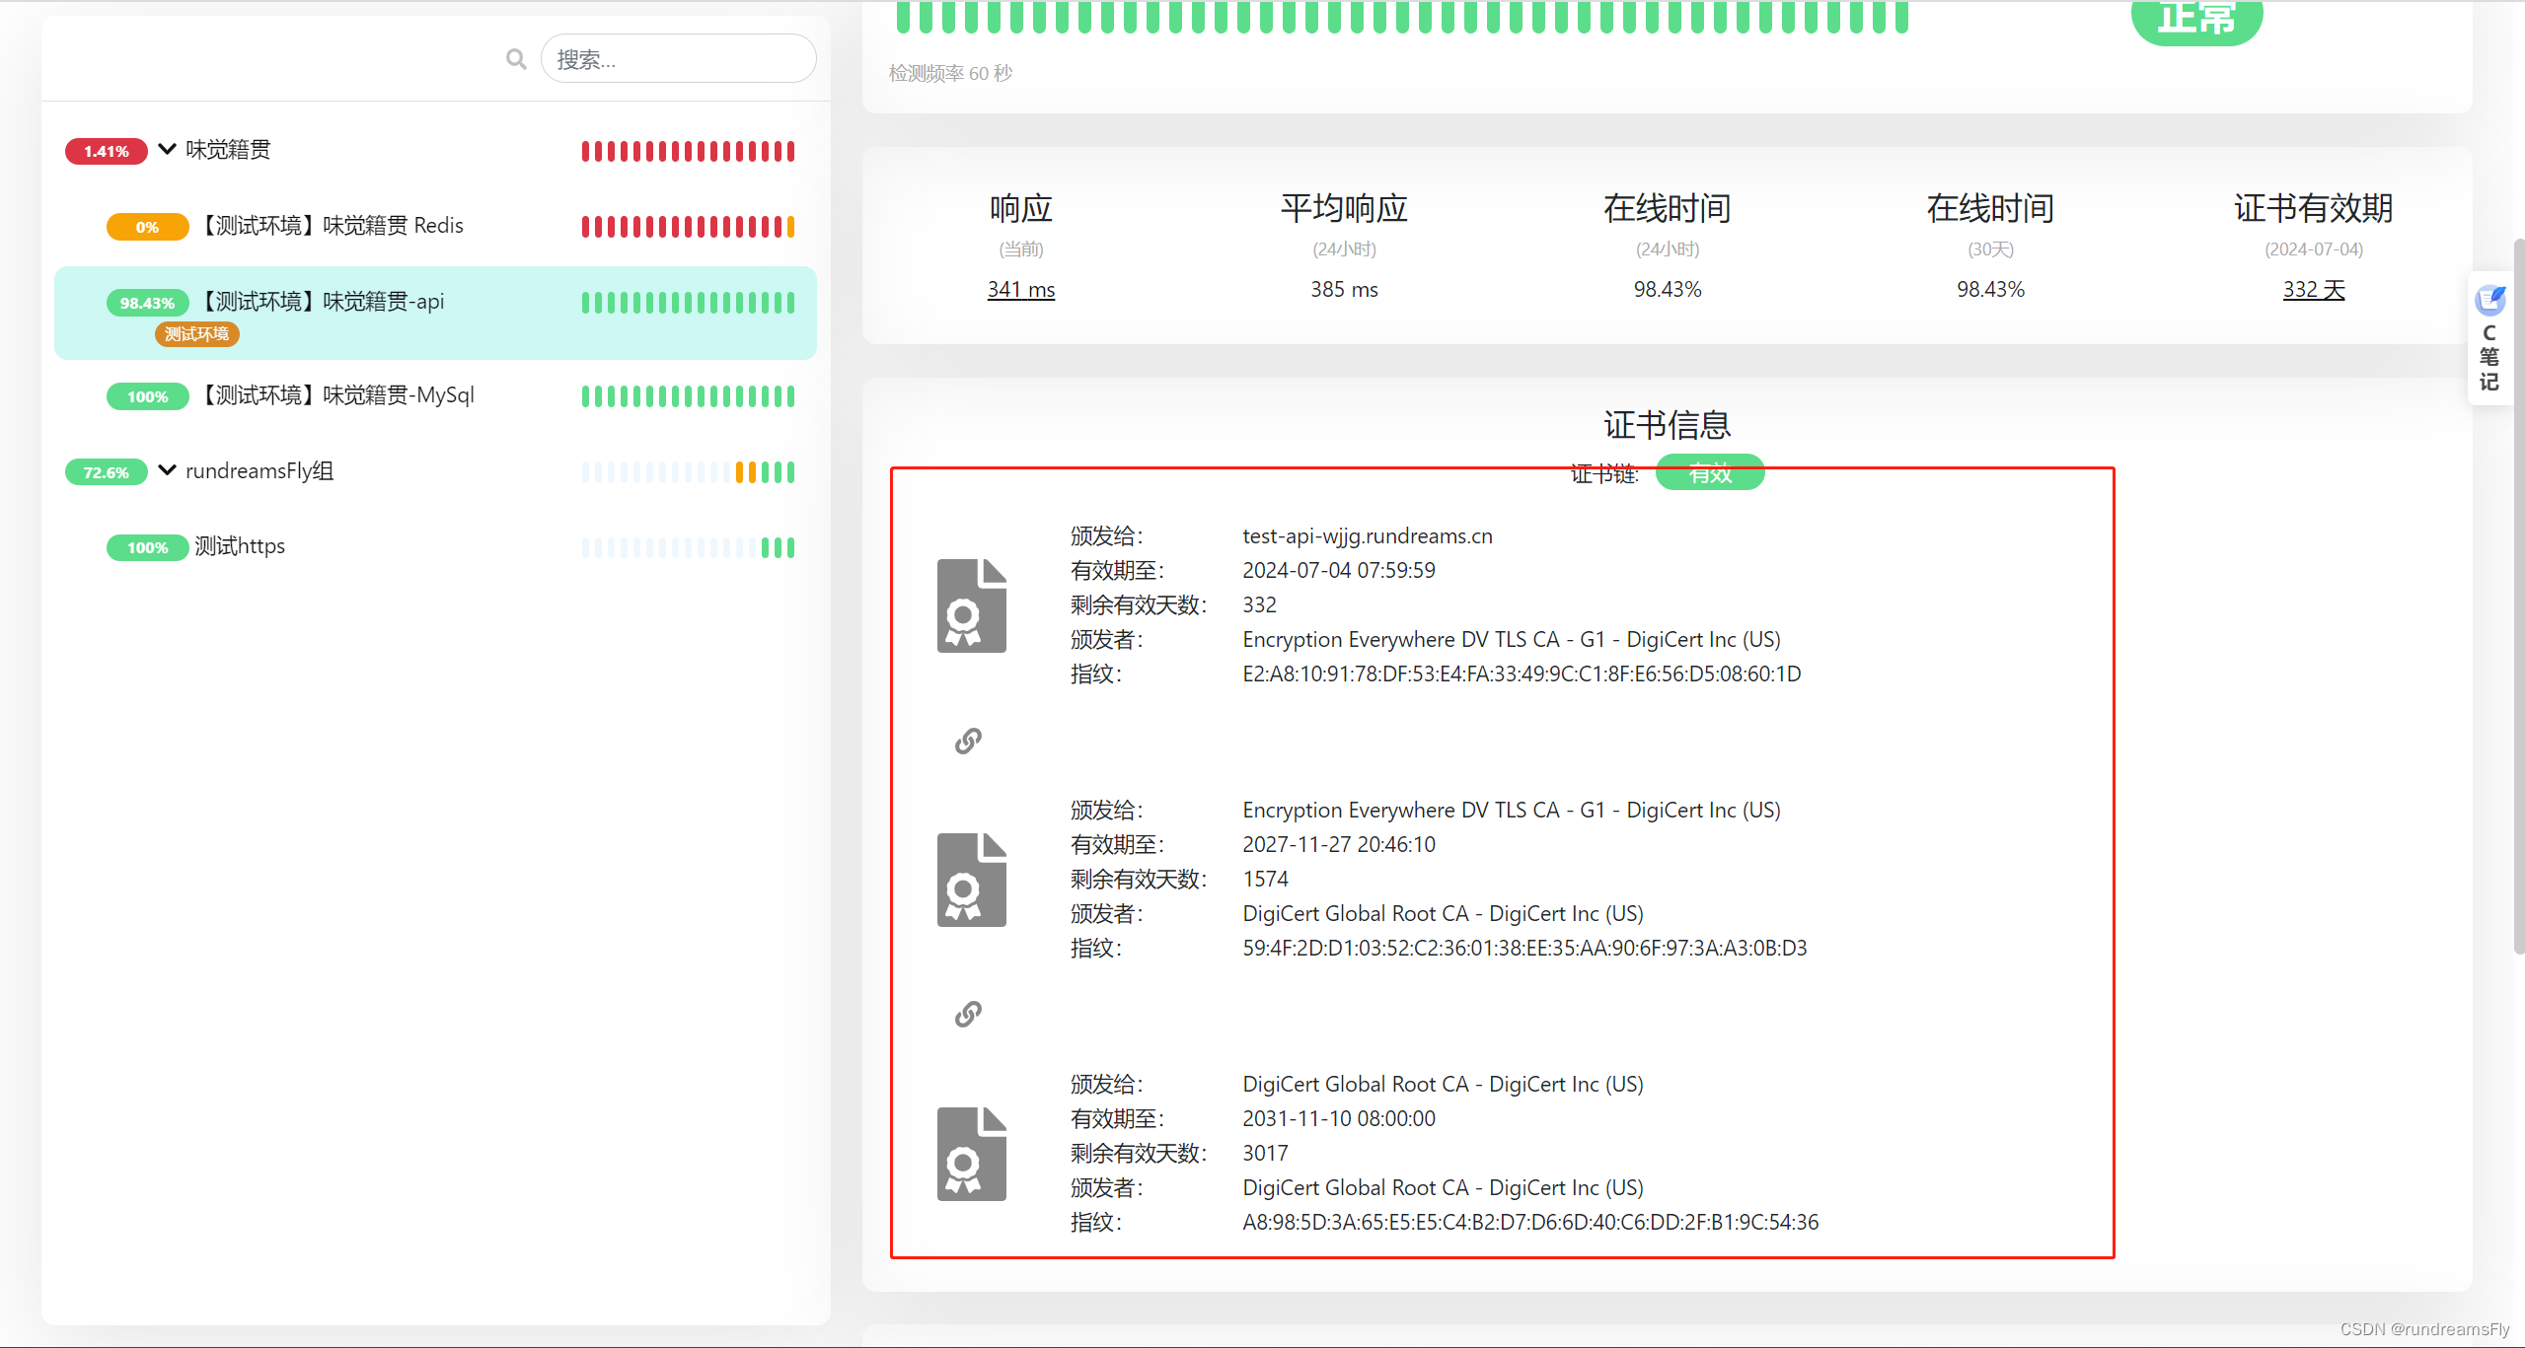Image resolution: width=2525 pixels, height=1348 pixels.
Task: Click the heartbeat bar of 味觉籍贯-api
Action: pyautogui.click(x=688, y=303)
